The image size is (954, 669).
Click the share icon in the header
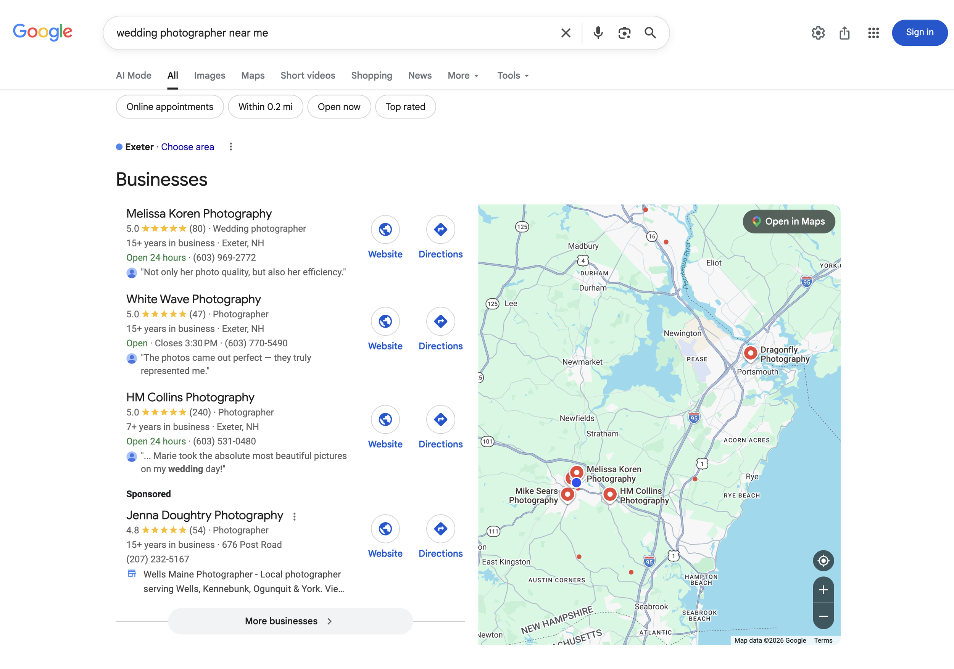point(844,33)
